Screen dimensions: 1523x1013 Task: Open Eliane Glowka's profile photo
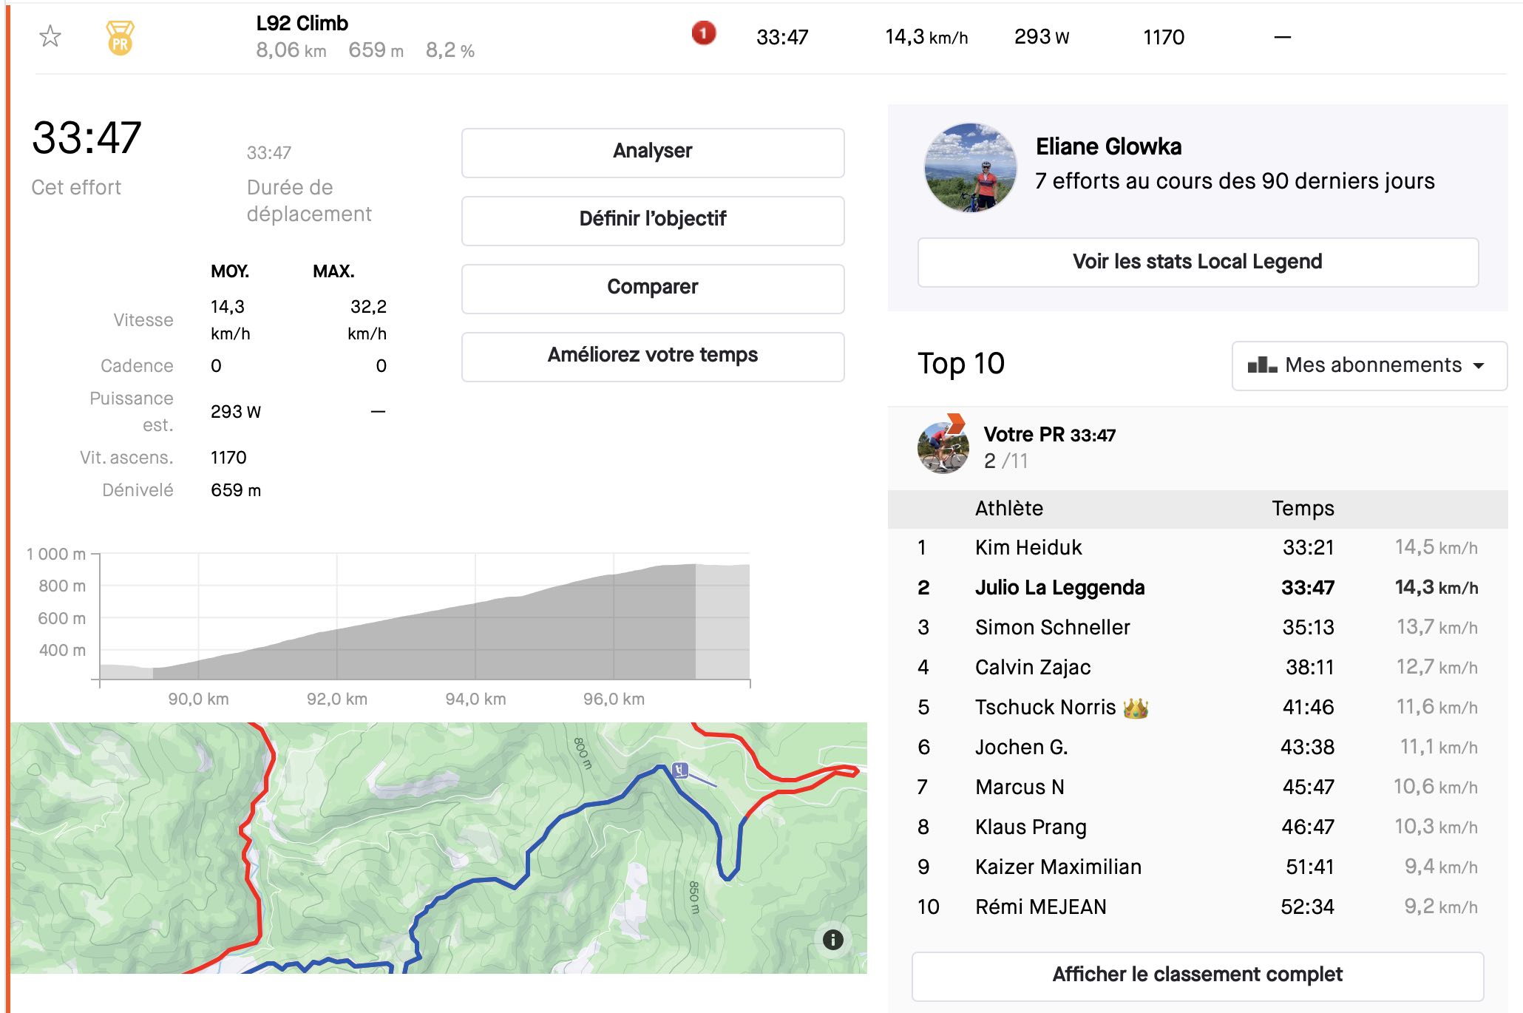tap(970, 168)
